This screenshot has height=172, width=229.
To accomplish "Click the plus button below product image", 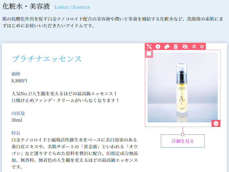I will [216, 124].
